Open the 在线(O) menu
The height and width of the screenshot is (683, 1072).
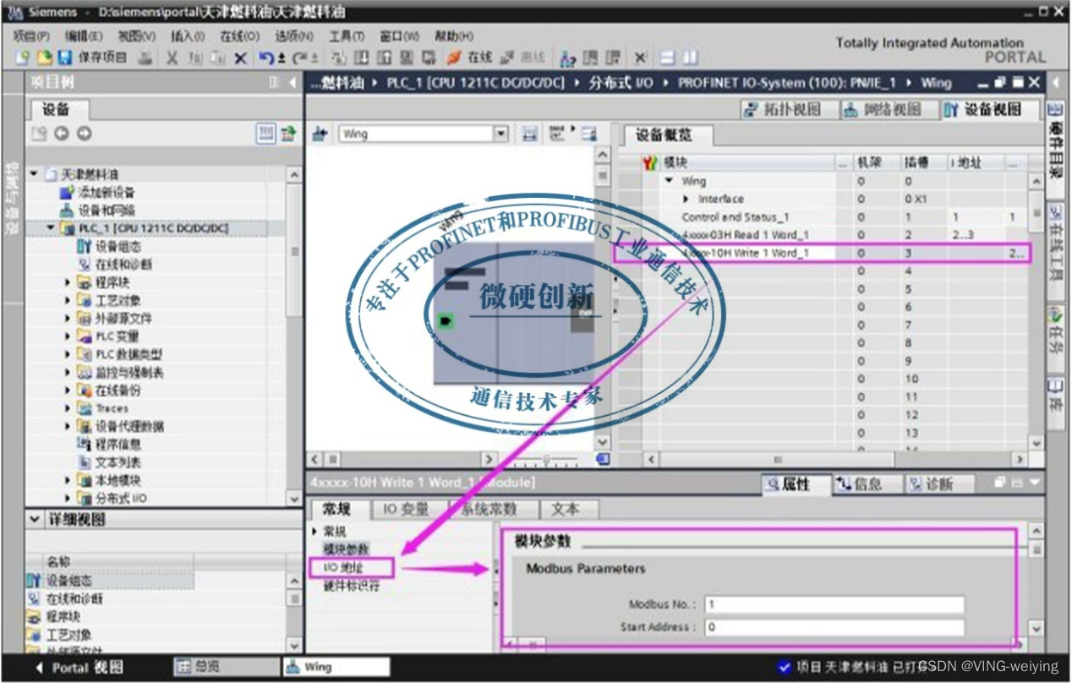pyautogui.click(x=239, y=36)
